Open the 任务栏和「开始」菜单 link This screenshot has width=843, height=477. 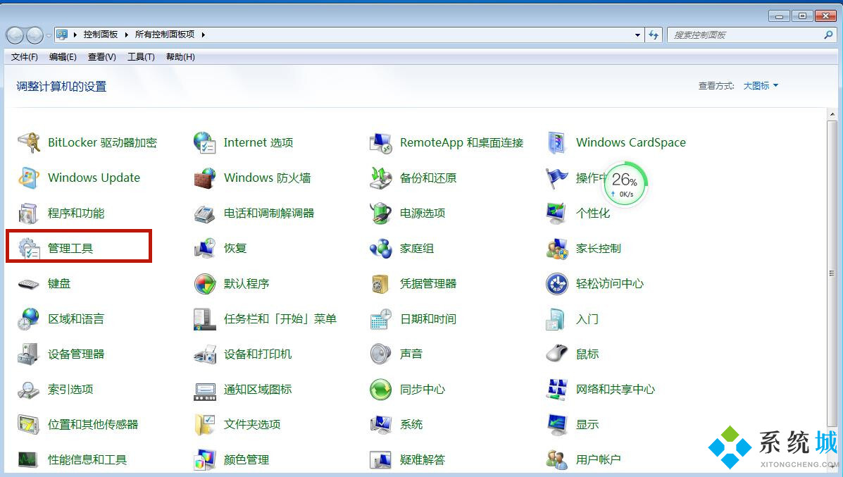click(x=280, y=319)
